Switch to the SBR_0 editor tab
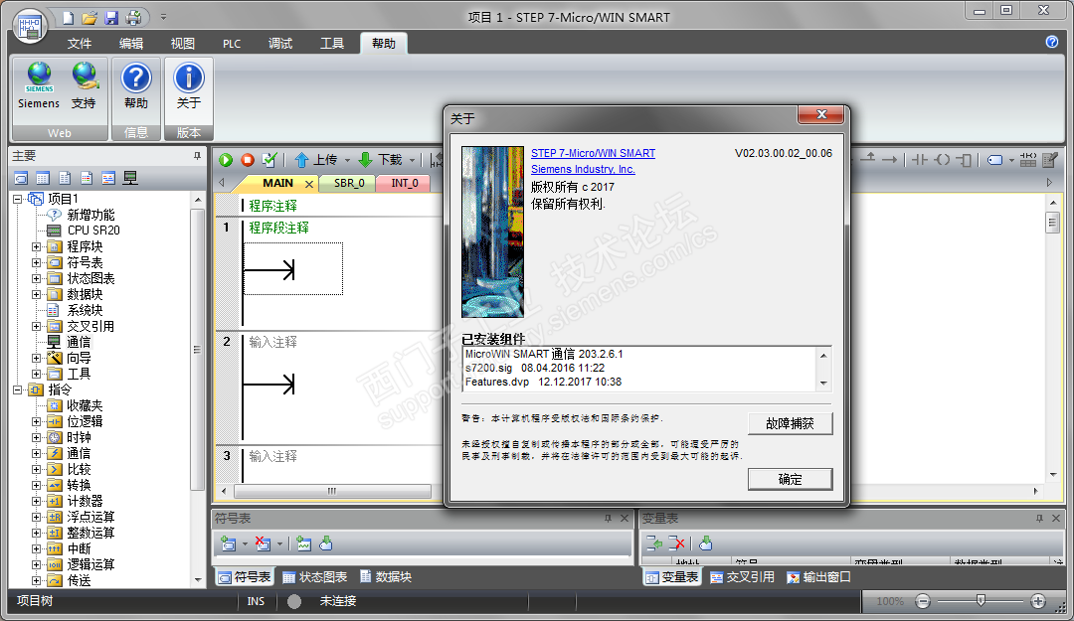 coord(349,184)
